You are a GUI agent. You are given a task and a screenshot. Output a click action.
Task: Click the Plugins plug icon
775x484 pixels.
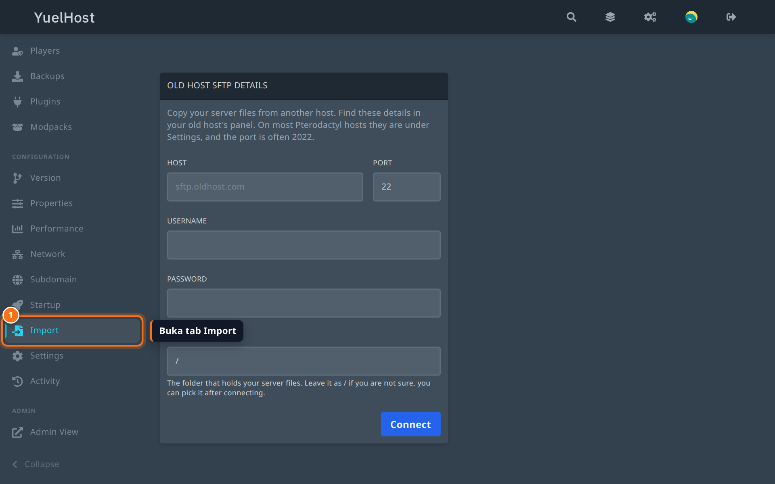tap(17, 102)
